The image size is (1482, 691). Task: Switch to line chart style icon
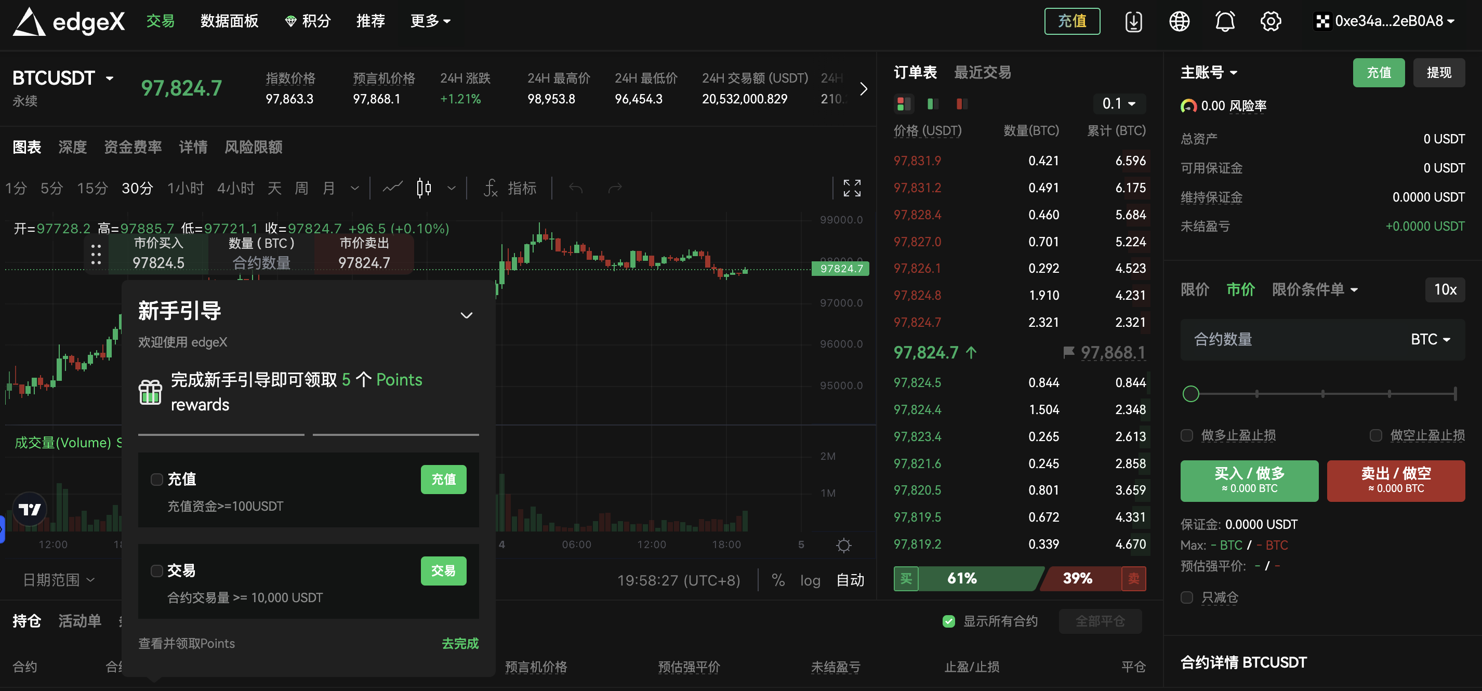[x=392, y=188]
